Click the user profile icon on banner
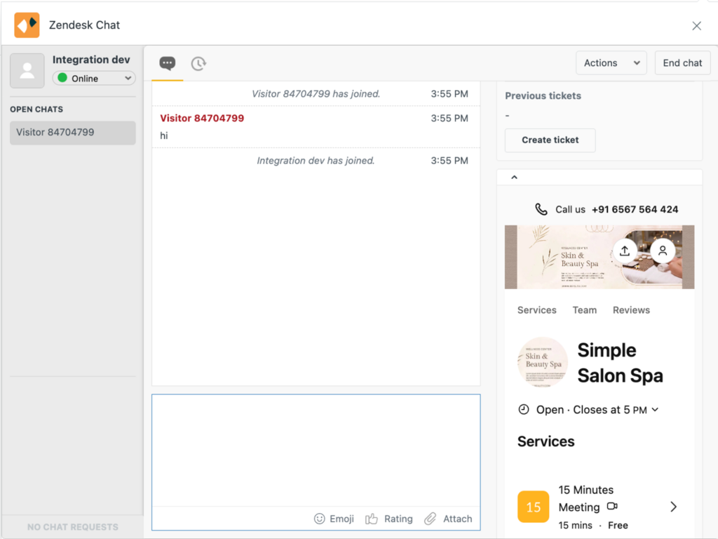The image size is (718, 539). point(663,251)
